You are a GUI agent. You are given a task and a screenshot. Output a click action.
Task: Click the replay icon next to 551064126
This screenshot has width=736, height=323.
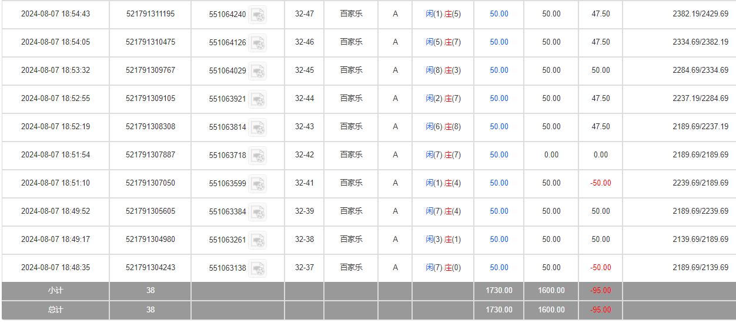(257, 43)
